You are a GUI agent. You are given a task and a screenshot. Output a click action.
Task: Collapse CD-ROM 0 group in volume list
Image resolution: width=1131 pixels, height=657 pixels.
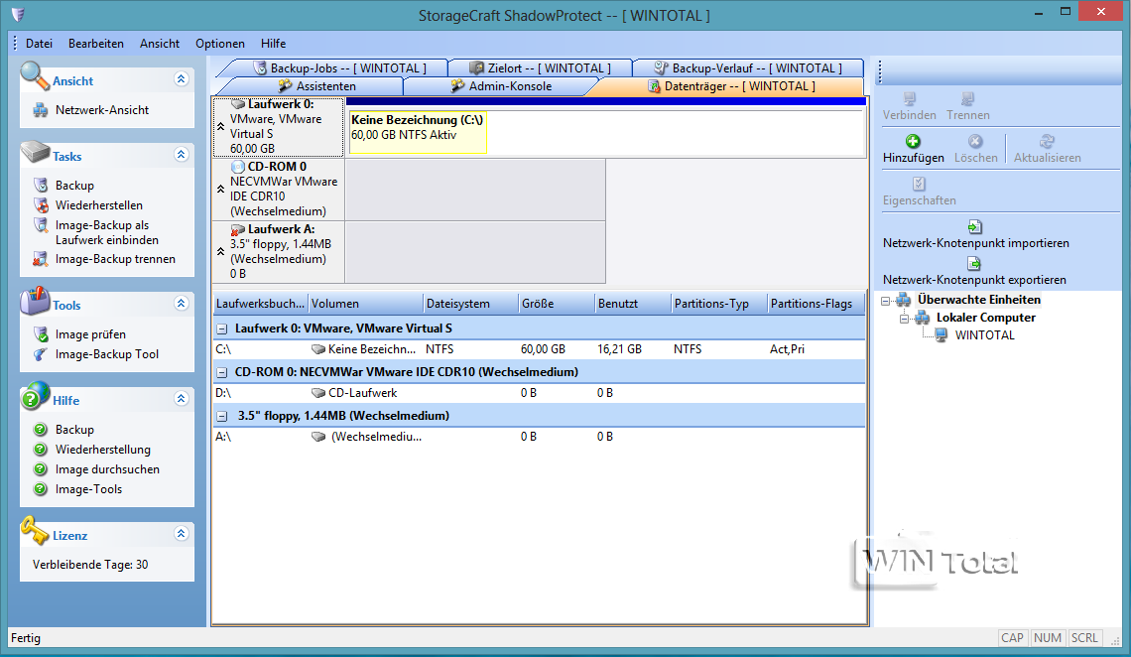(x=222, y=373)
